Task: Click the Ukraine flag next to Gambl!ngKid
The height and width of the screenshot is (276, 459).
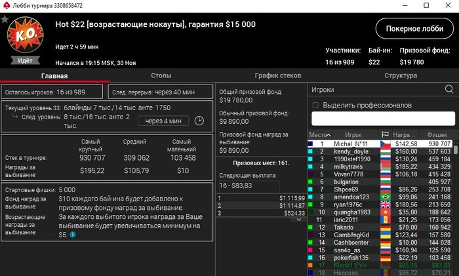Action: 386,235
